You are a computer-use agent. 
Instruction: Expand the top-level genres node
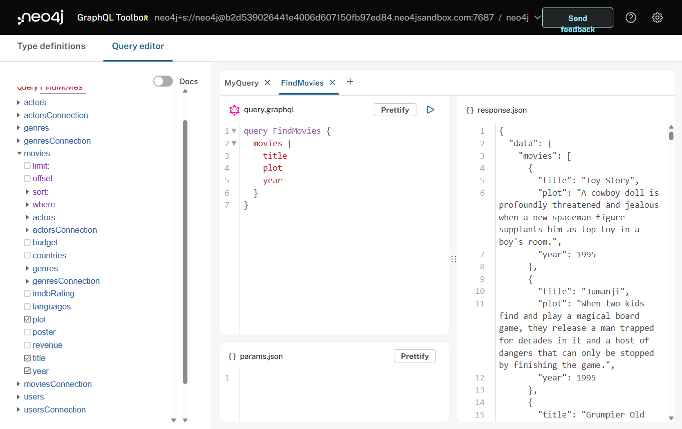[19, 128]
